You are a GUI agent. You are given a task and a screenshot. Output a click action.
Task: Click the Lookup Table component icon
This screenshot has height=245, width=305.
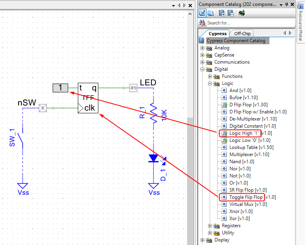pyautogui.click(x=224, y=147)
